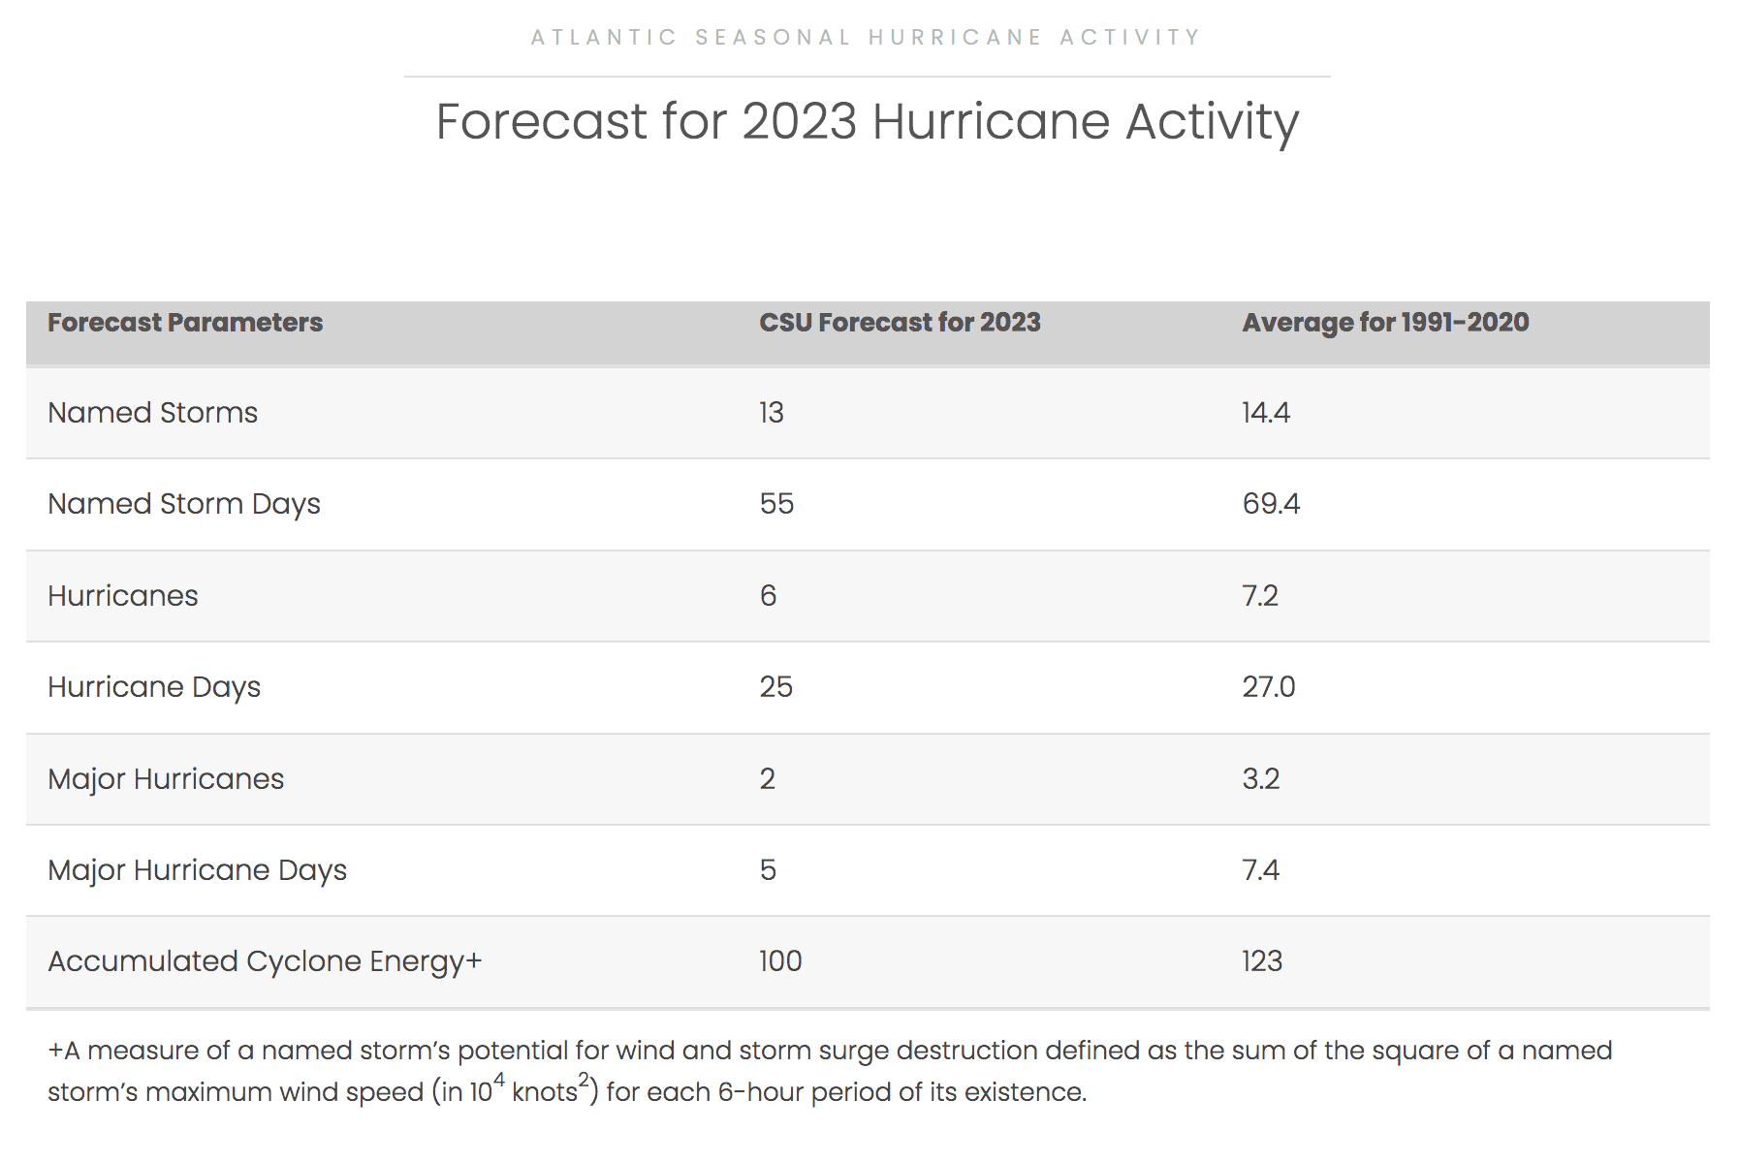Click the Forecast for 2023 Hurricane Activity title
Viewport: 1739px width, 1163px height.
[x=868, y=122]
